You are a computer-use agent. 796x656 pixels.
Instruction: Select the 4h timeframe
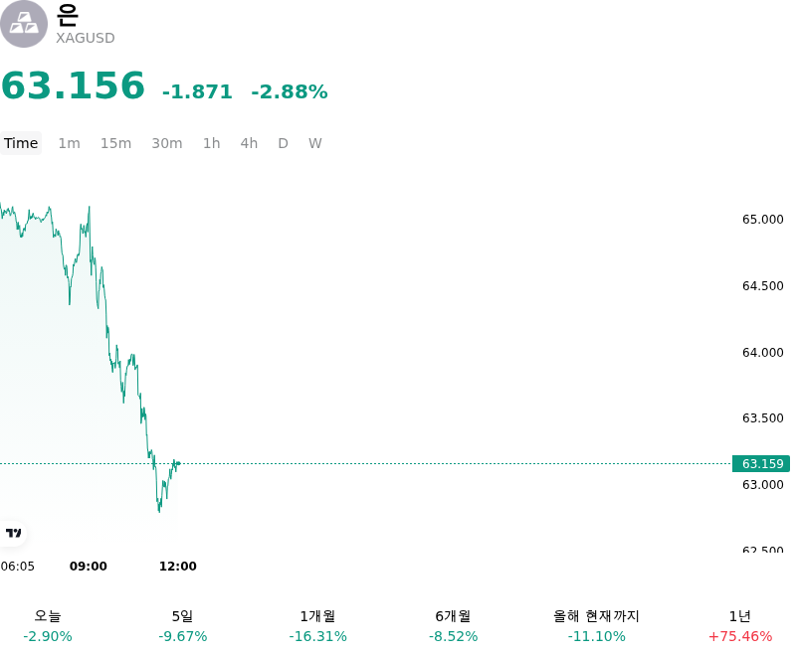click(x=249, y=143)
